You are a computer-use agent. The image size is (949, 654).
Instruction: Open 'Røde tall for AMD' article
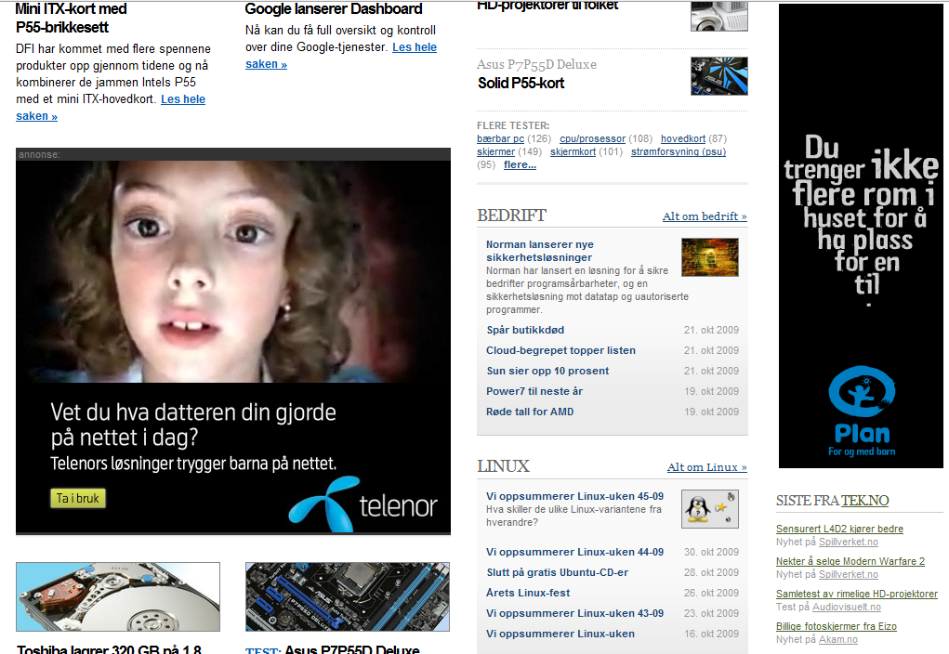[530, 412]
